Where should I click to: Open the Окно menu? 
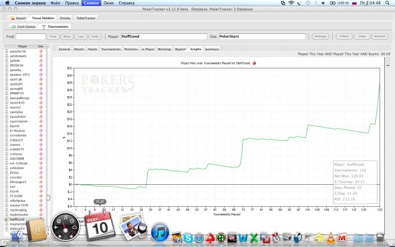(108, 3)
